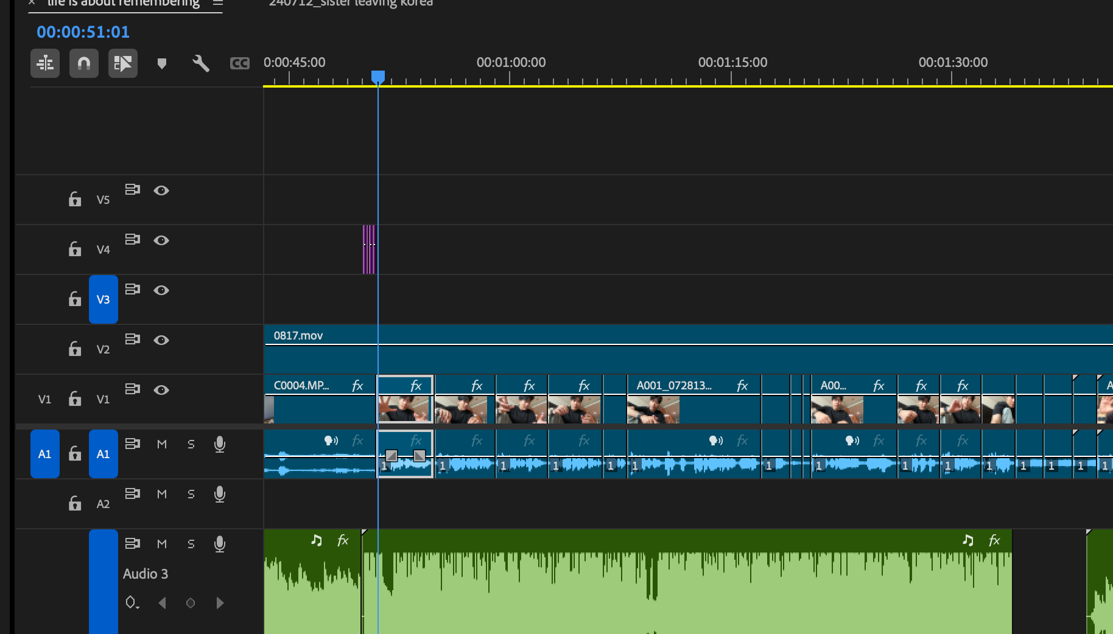The image size is (1113, 634).
Task: Click the magenta marker clip on V4
Action: point(369,249)
